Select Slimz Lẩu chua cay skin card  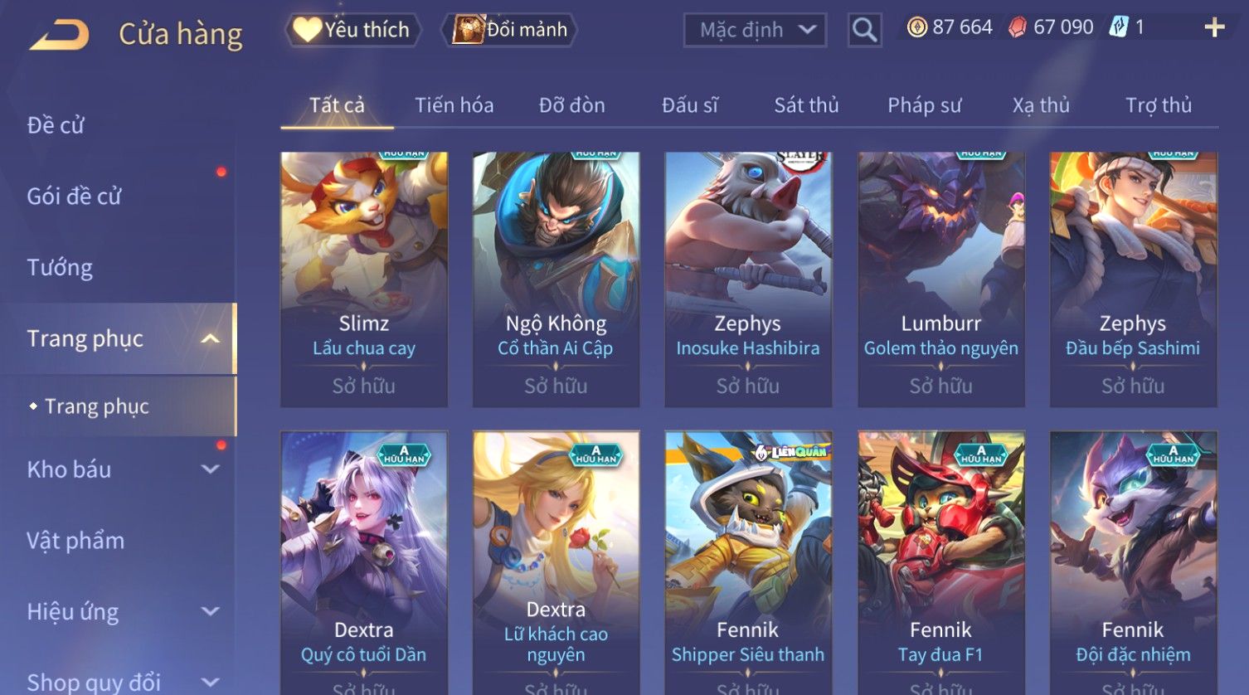click(x=364, y=279)
